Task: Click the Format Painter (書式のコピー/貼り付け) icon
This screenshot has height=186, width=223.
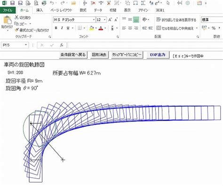Action: tap(16, 30)
